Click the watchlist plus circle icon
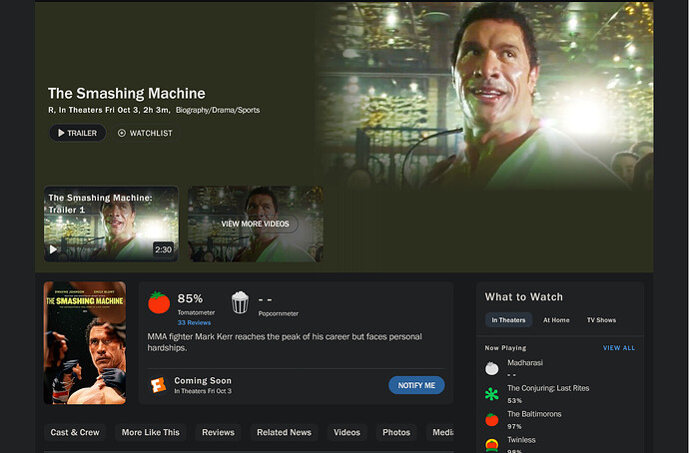 122,133
